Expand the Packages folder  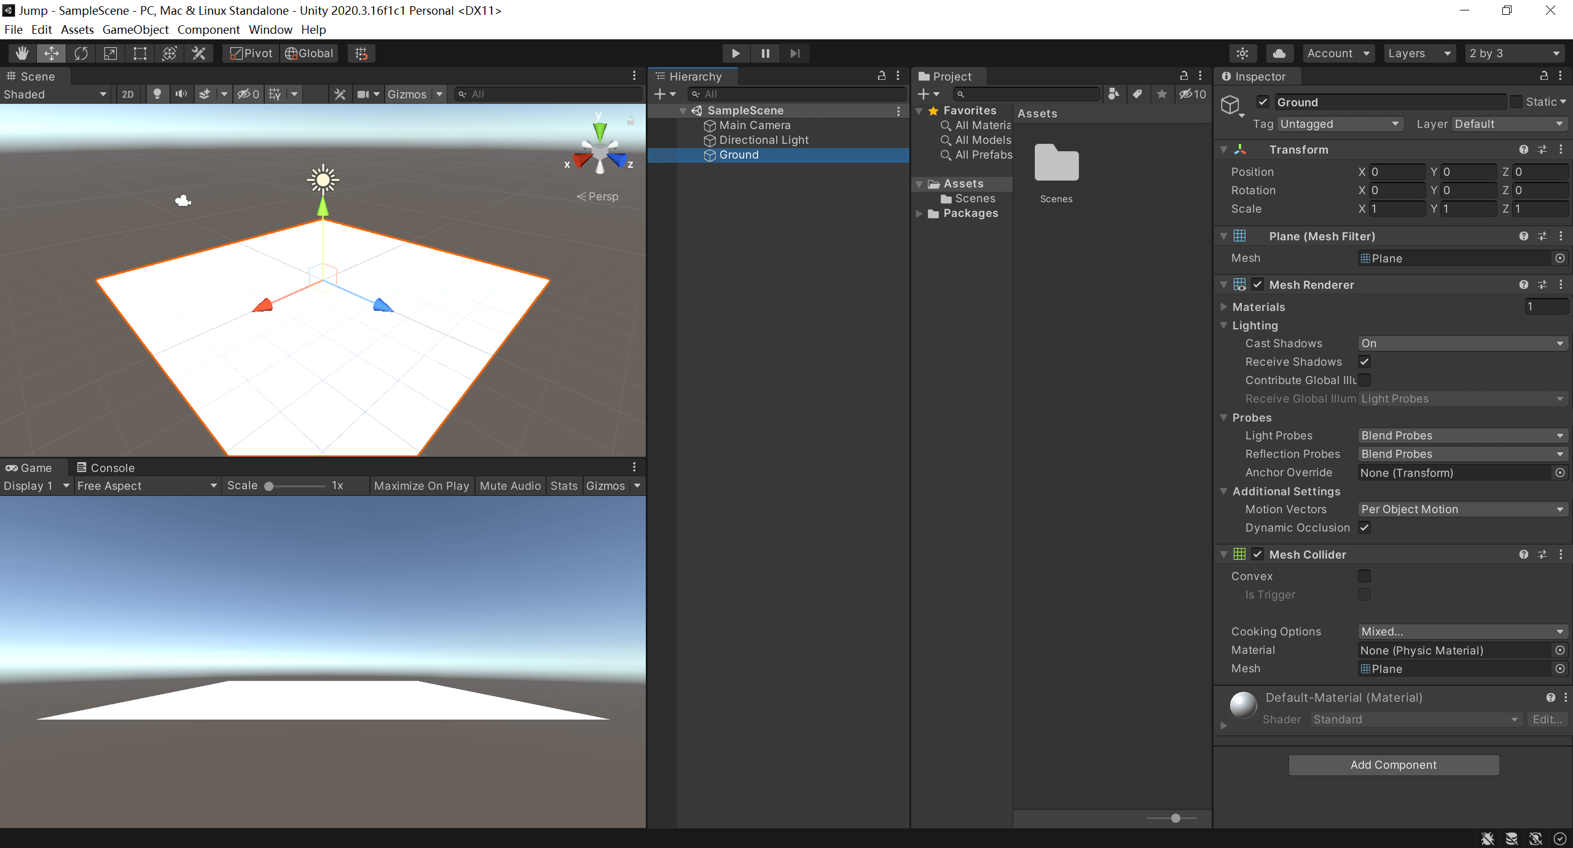pos(919,214)
